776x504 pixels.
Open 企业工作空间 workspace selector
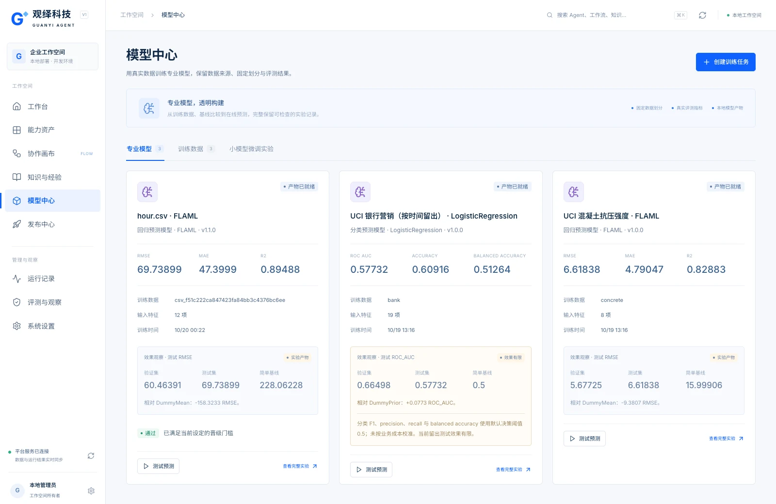(52, 56)
